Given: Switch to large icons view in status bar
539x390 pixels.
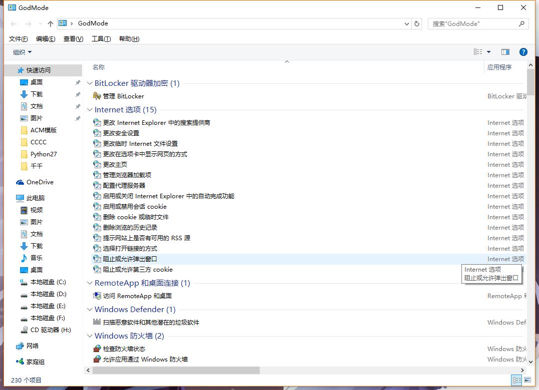Looking at the screenshot, I should pyautogui.click(x=527, y=380).
